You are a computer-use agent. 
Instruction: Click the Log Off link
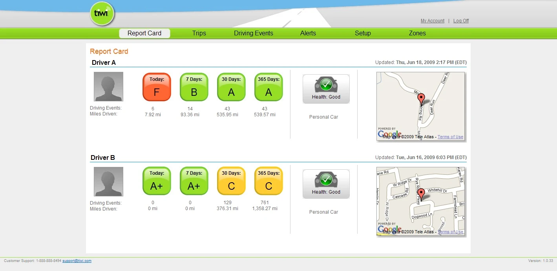[x=461, y=21]
